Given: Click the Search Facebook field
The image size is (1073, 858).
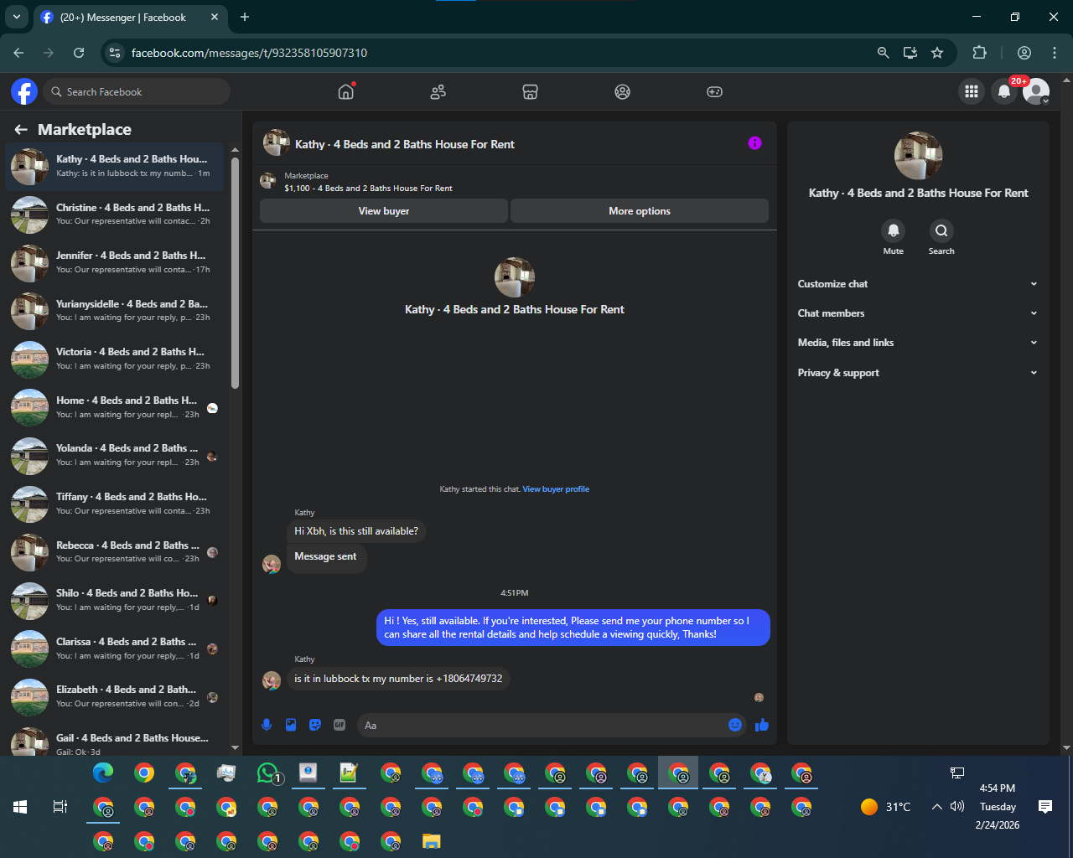Looking at the screenshot, I should 137,92.
